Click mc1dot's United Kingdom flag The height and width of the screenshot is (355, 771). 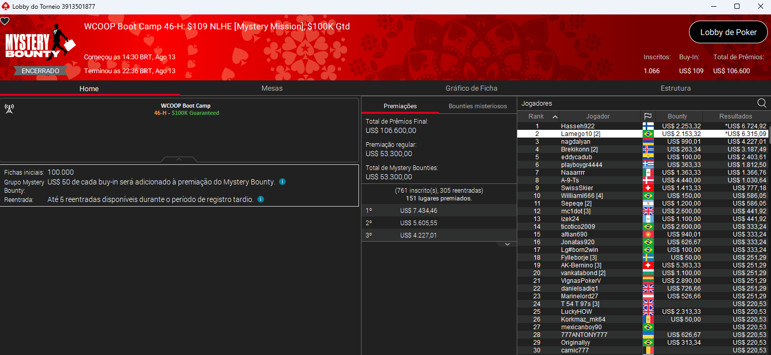tap(648, 211)
